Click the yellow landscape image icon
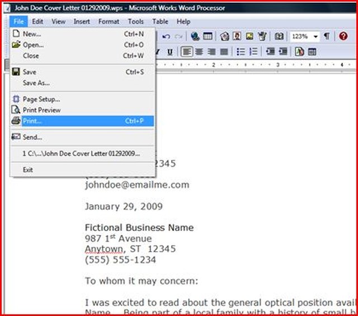This screenshot has height=316, width=358. coord(249,36)
